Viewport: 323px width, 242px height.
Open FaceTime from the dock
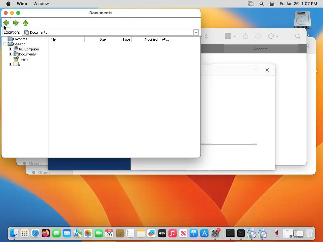(x=99, y=233)
